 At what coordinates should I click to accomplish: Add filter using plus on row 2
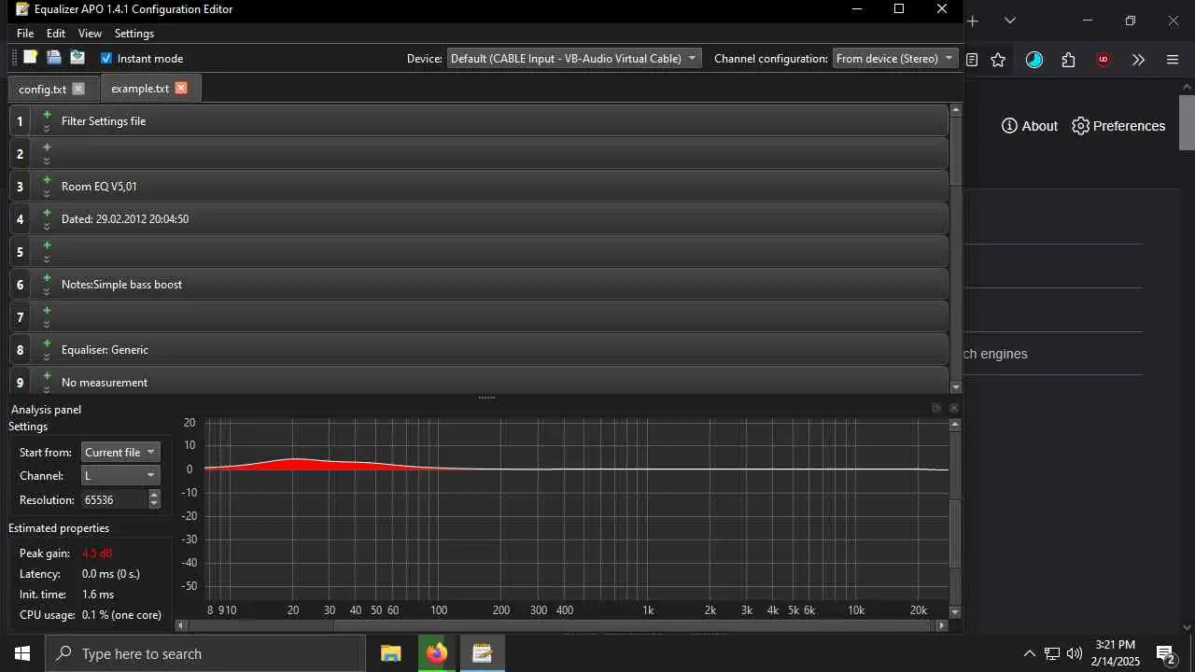pos(47,147)
